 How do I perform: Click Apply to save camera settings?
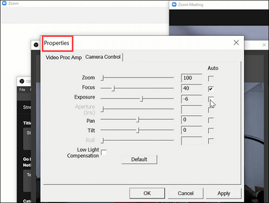tap(223, 193)
